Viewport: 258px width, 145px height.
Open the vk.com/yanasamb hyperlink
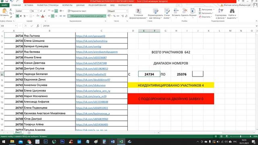[x=90, y=36]
